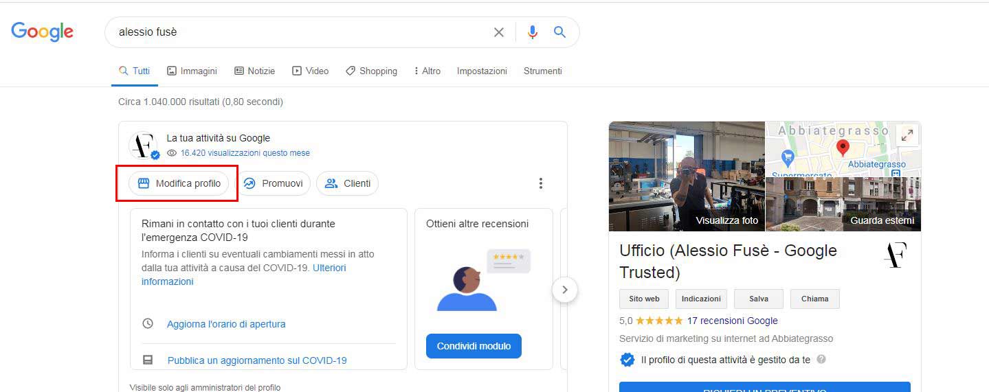The height and width of the screenshot is (392, 989).
Task: Switch to Immagini tab
Action: pyautogui.click(x=192, y=71)
